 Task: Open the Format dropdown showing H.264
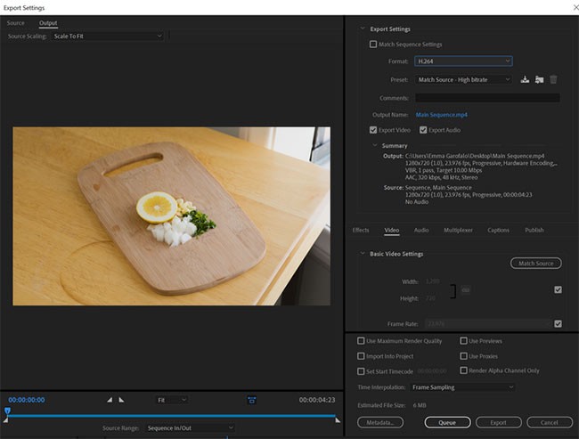point(464,61)
